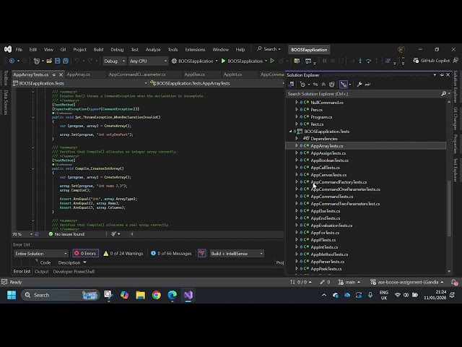The image size is (462, 347).
Task: Open the Entire Solution scope dropdown
Action: click(x=41, y=254)
